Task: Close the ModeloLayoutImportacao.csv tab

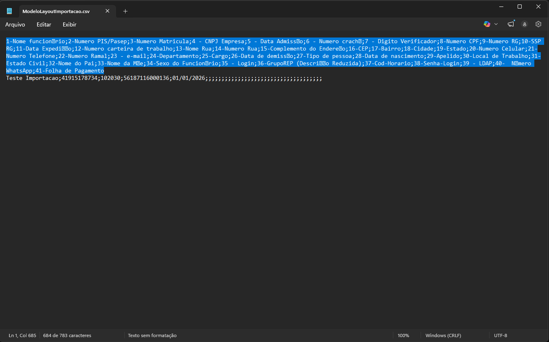Action: click(x=108, y=11)
